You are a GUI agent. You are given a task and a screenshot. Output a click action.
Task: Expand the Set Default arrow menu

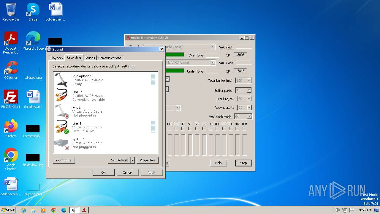[x=133, y=160]
